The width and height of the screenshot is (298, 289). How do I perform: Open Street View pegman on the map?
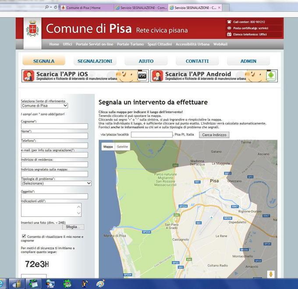pyautogui.click(x=271, y=274)
